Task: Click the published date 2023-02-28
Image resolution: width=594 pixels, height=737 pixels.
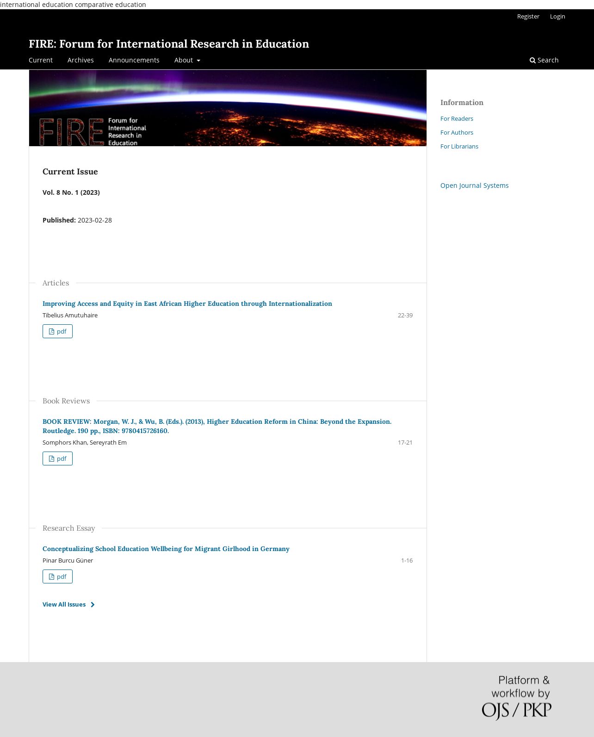Action: coord(95,220)
